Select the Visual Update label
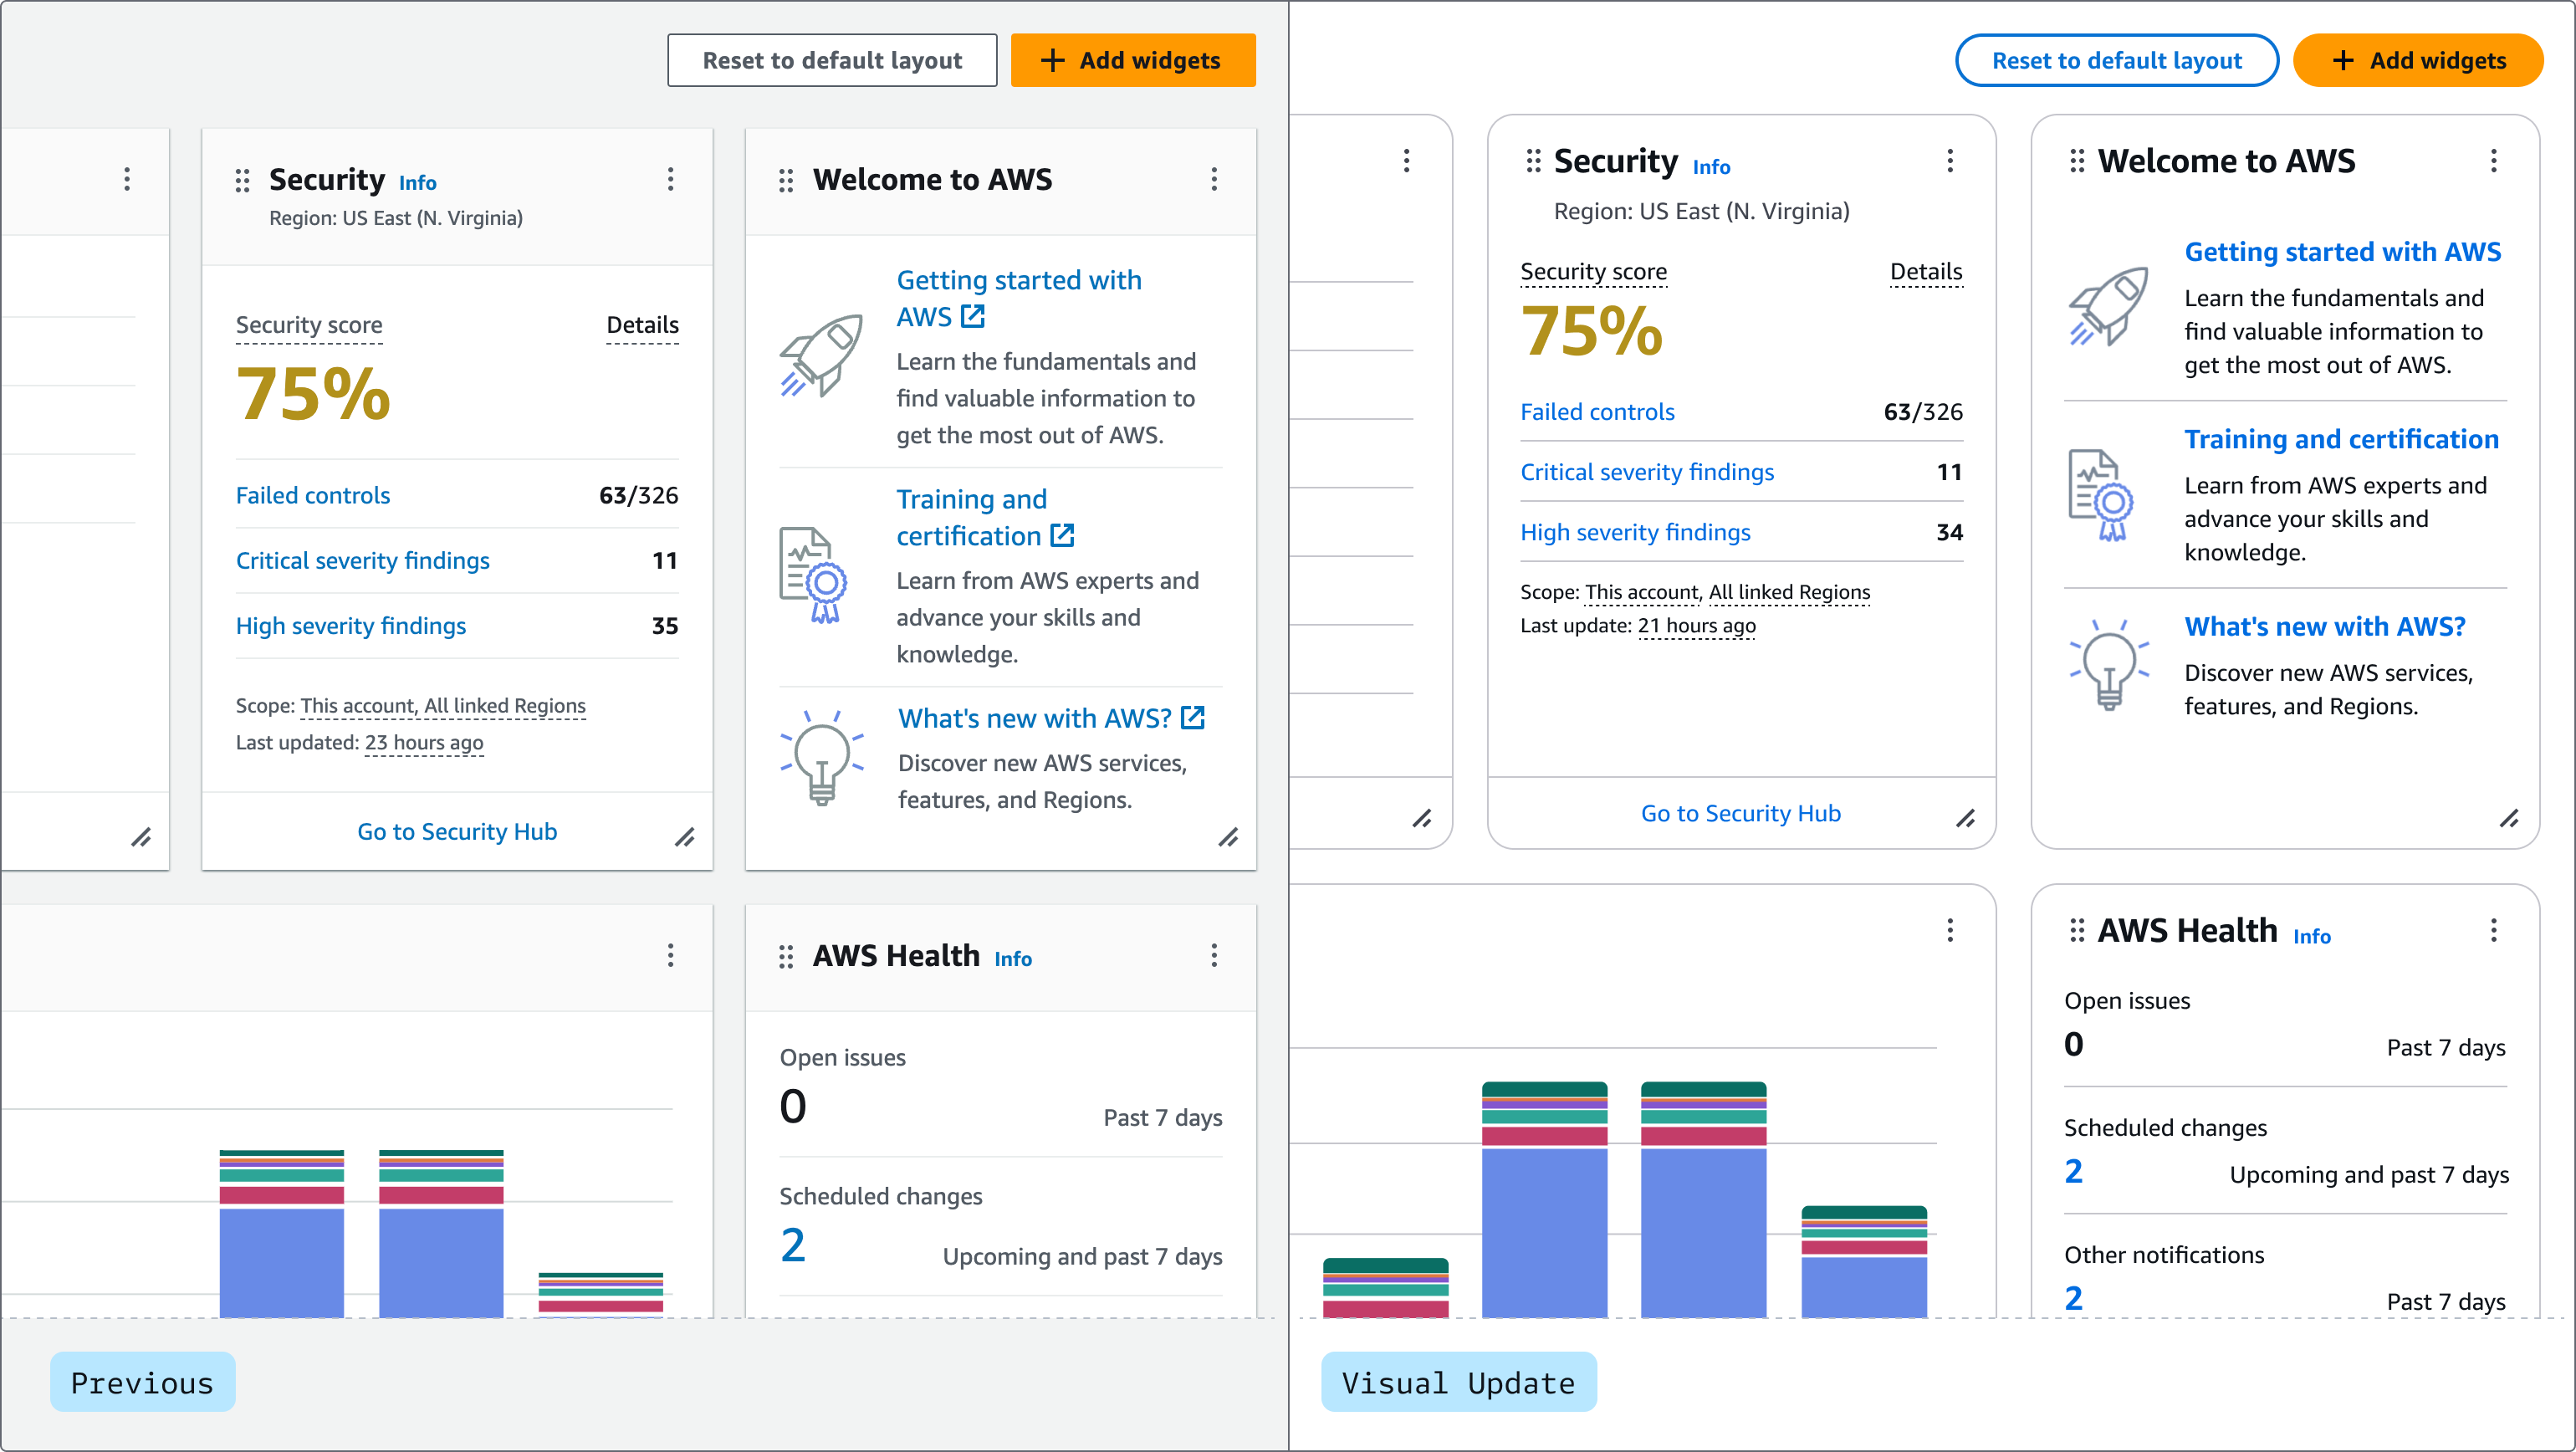The width and height of the screenshot is (2576, 1452). [x=1457, y=1382]
